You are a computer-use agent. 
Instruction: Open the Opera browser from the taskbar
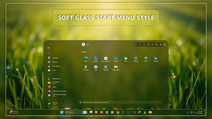[134, 112]
